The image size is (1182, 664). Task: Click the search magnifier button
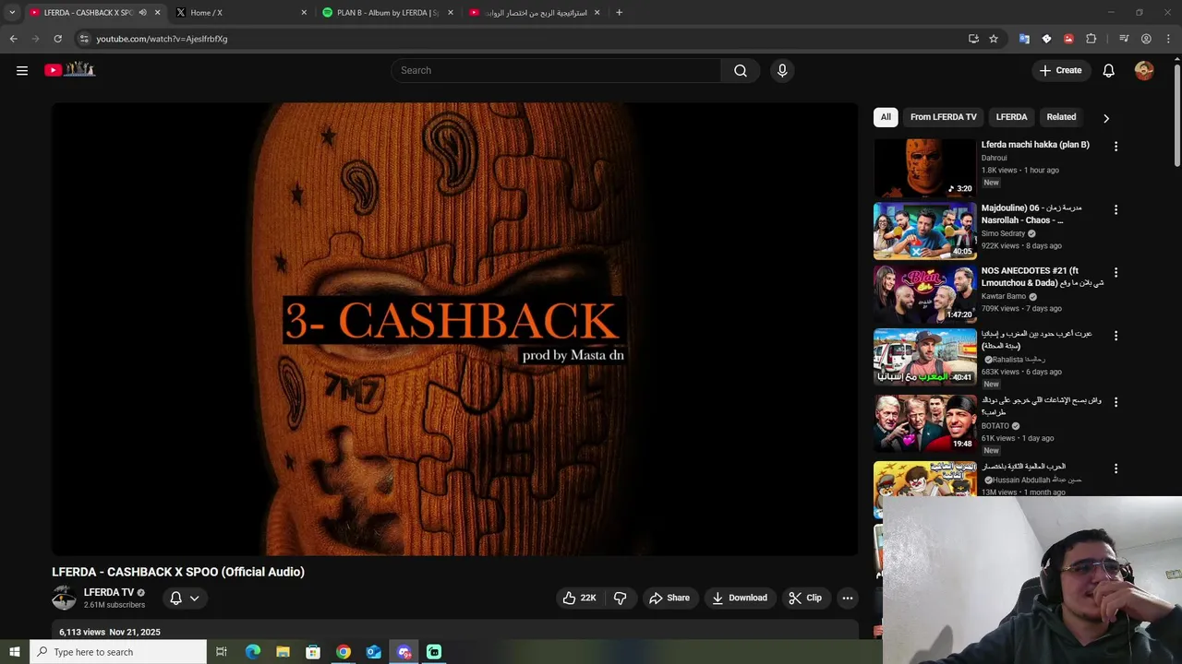coord(741,70)
